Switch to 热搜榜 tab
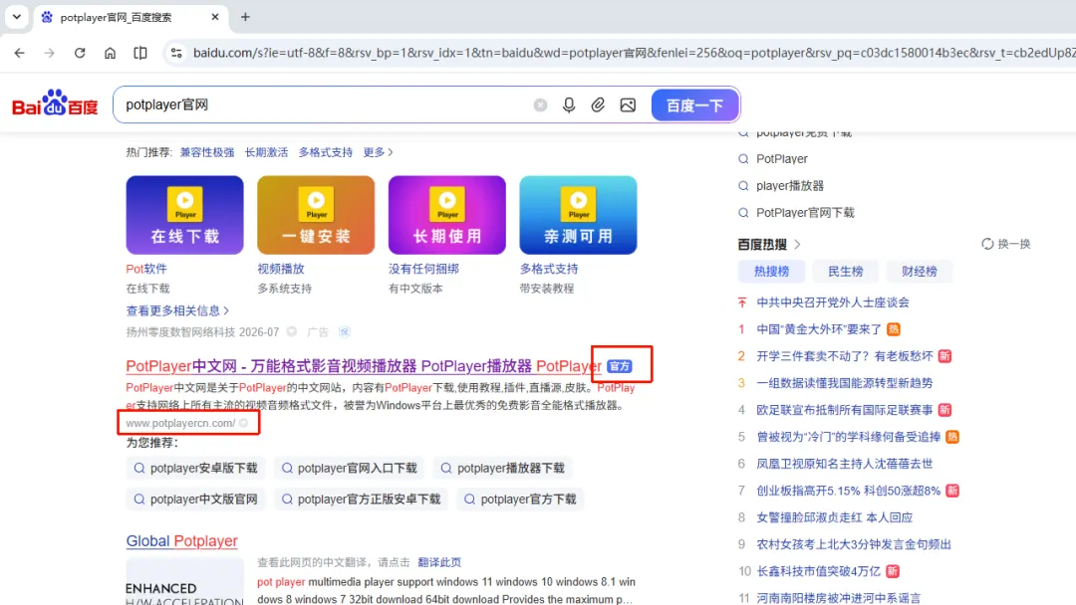 tap(771, 272)
